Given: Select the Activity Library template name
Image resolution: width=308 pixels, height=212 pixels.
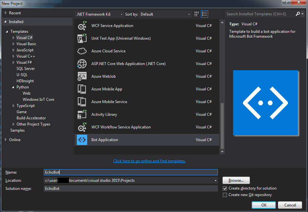Looking at the screenshot, I should pyautogui.click(x=104, y=114).
